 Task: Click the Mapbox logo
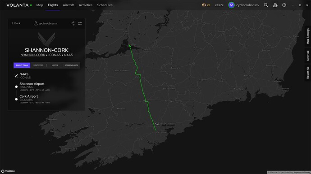(x=8, y=171)
